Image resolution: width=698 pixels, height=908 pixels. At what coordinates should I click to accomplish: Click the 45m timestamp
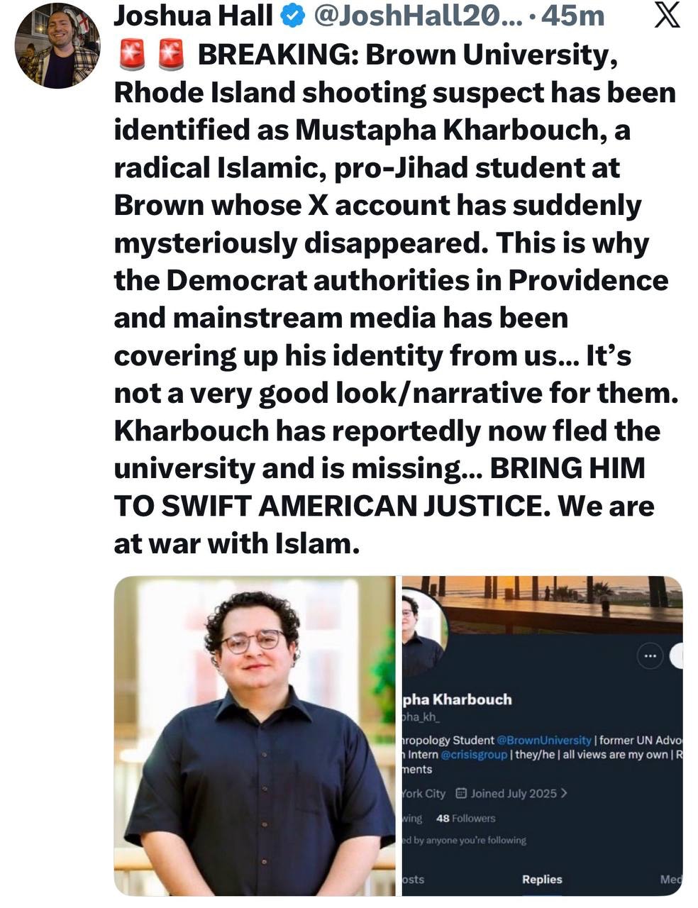click(572, 16)
